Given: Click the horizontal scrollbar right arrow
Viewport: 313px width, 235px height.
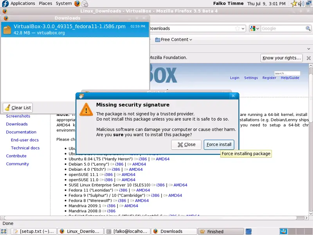Looking at the screenshot, I should 307,218.
